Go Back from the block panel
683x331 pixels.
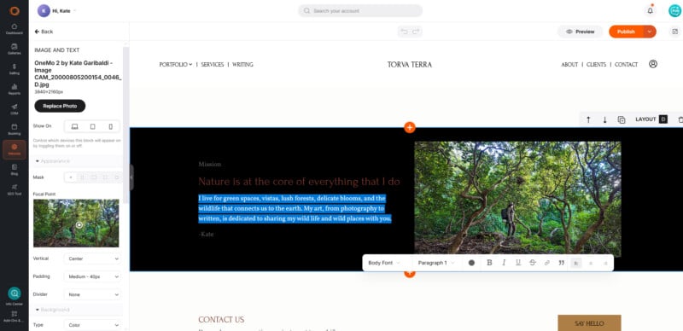coord(44,32)
